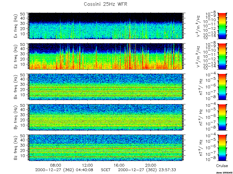The image size is (233, 174).
Task: Click the "Ez freq (Hz)" axis label
Action: coord(16,56)
